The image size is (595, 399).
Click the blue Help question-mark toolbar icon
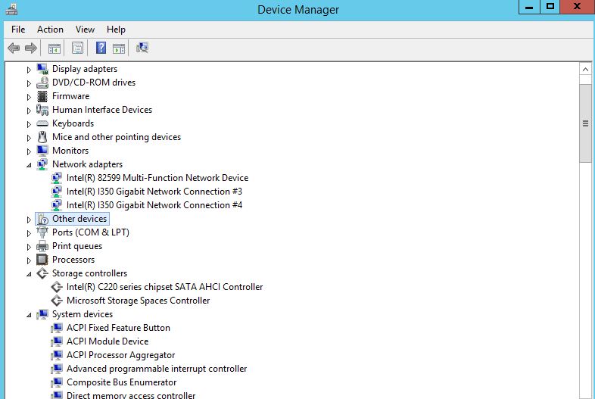tap(101, 48)
